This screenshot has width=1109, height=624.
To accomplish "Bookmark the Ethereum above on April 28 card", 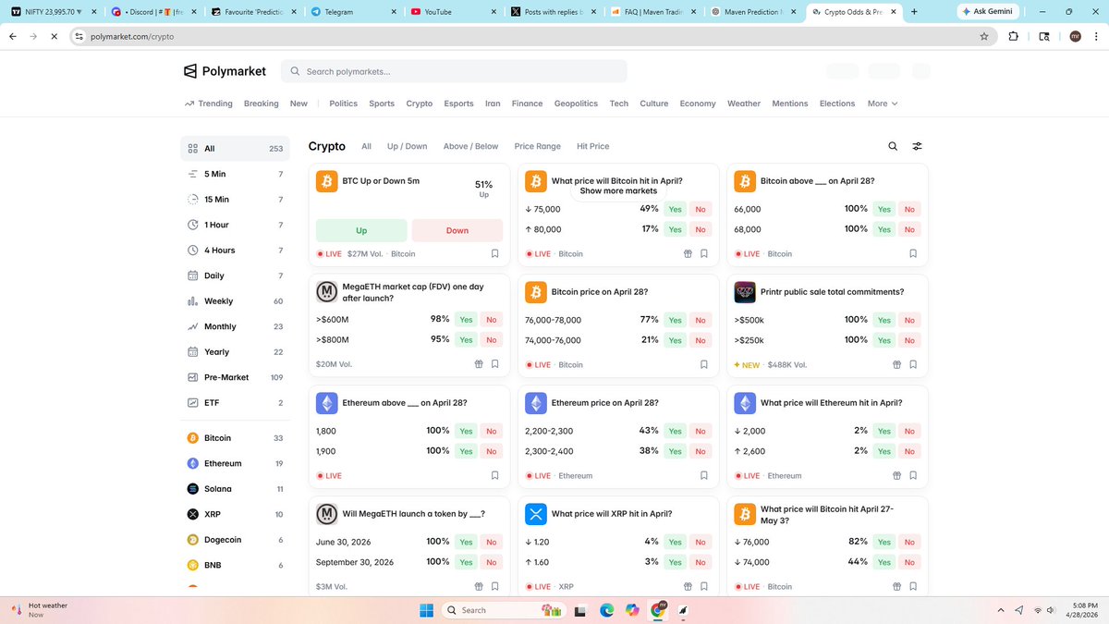I will 495,475.
